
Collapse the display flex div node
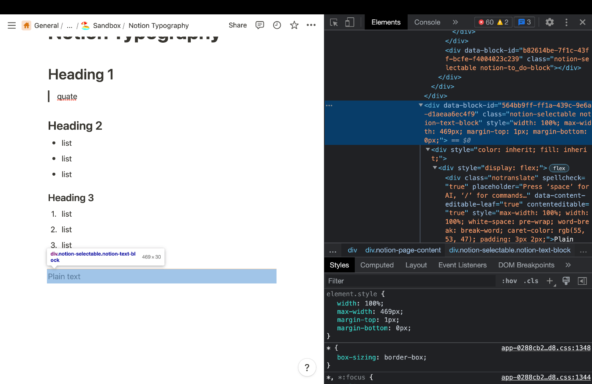coord(435,168)
